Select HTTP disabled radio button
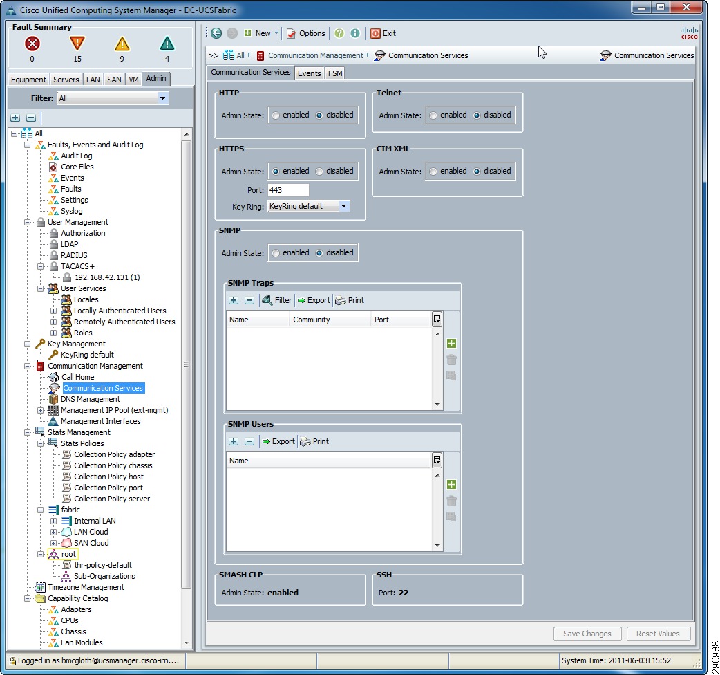This screenshot has height=675, width=720. point(319,115)
